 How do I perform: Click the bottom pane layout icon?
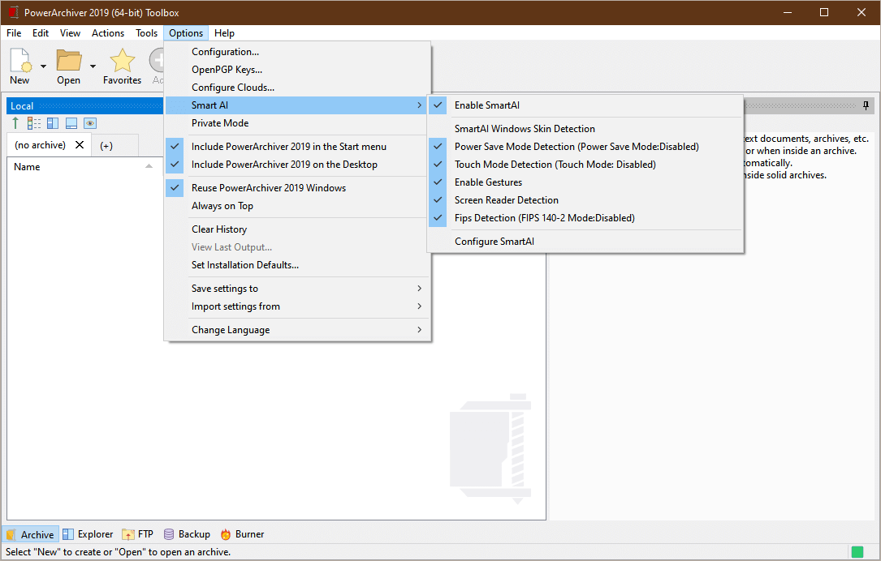(x=71, y=123)
